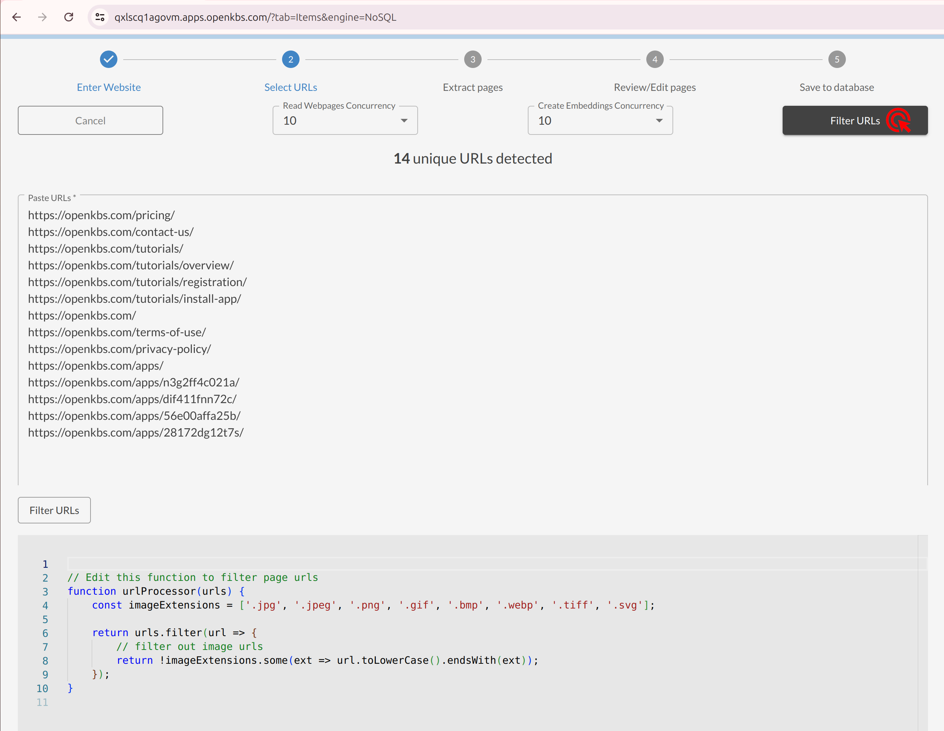
Task: Click the 'const imageExtensions' code line
Action: 373,605
